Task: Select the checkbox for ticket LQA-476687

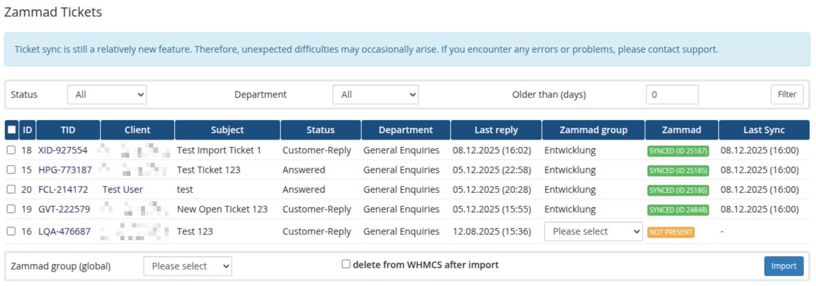Action: (x=11, y=231)
